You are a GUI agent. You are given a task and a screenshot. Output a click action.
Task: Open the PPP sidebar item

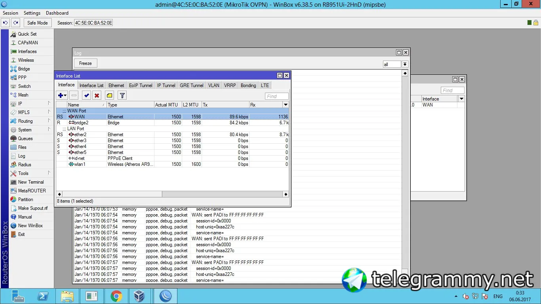click(x=22, y=78)
